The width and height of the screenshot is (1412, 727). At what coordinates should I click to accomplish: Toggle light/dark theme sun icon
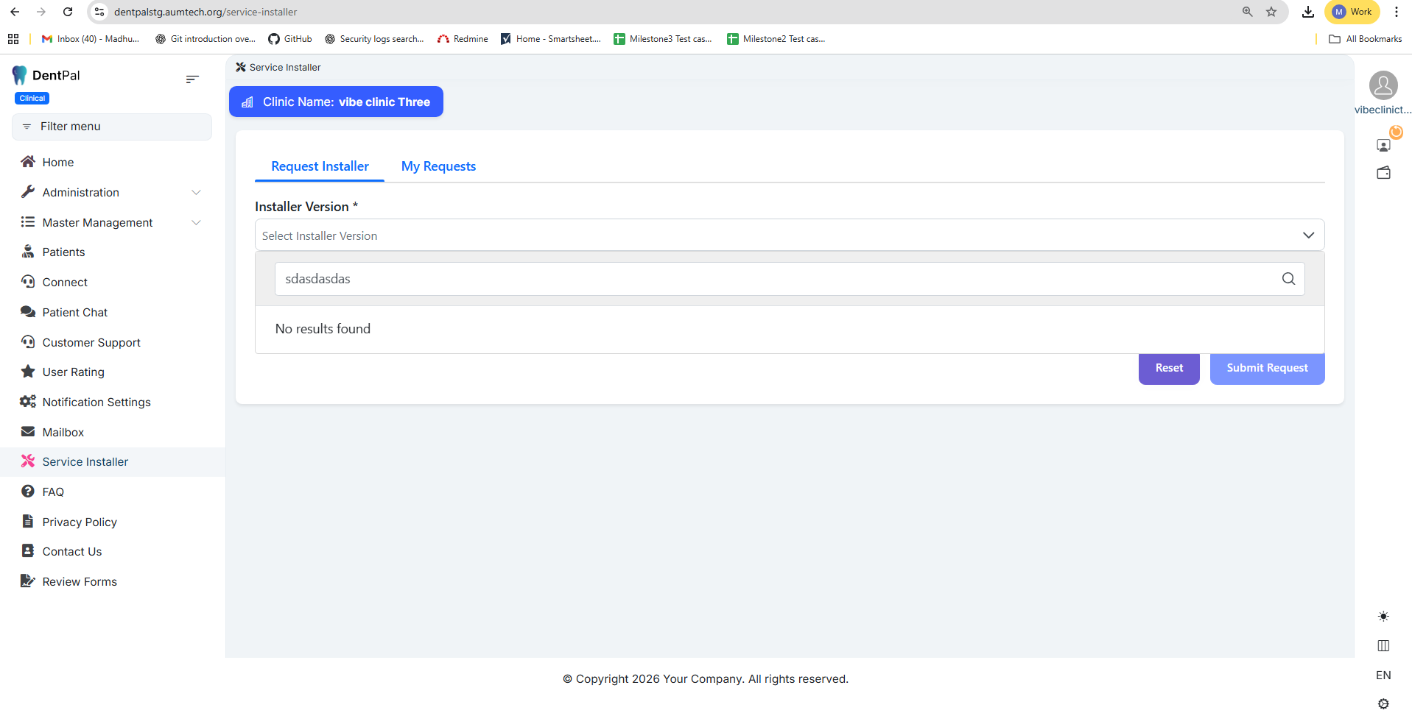point(1383,617)
